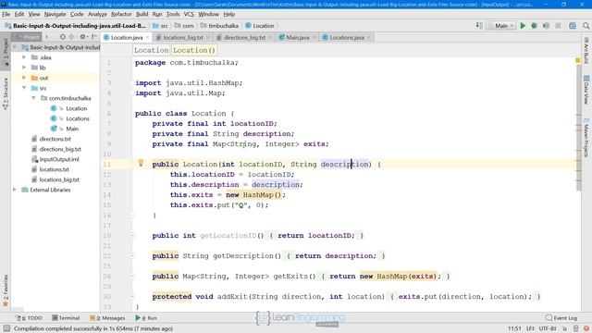Open the Refactor menu
Viewport: 592px width, 333px height.
pyautogui.click(x=121, y=14)
